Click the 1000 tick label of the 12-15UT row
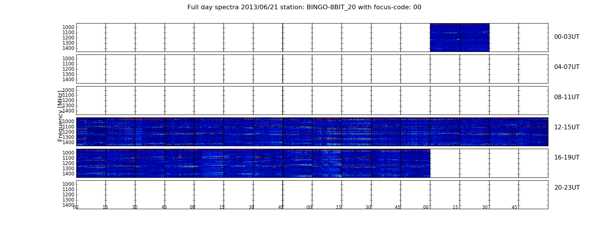Image resolution: width=609 pixels, height=232 pixels. click(68, 122)
